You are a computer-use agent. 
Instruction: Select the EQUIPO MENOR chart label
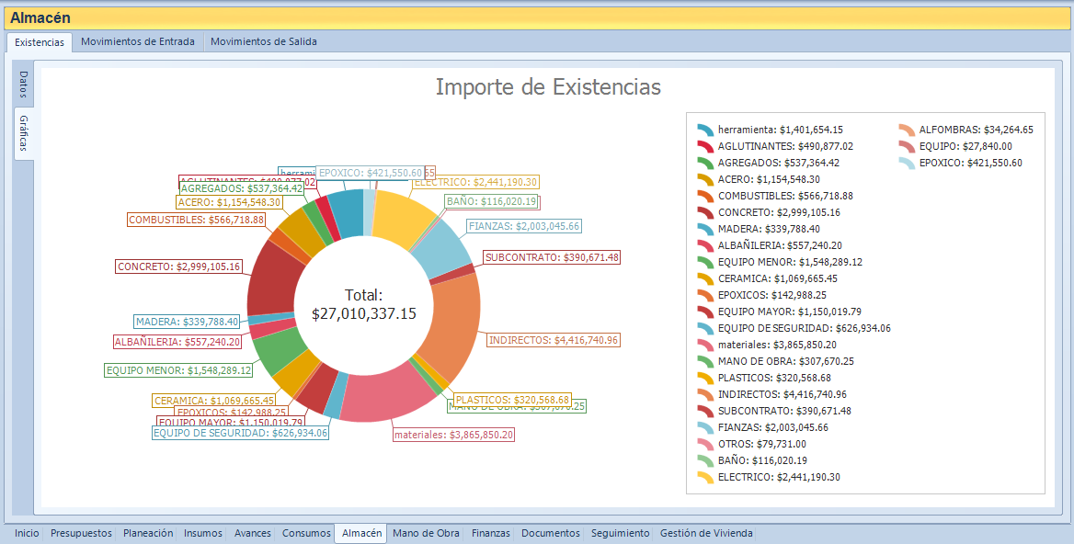(178, 370)
